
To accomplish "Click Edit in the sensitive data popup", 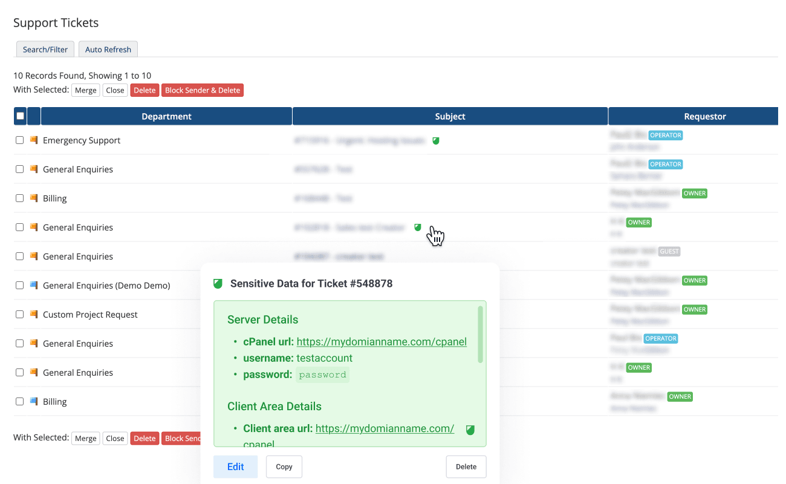I will (236, 466).
